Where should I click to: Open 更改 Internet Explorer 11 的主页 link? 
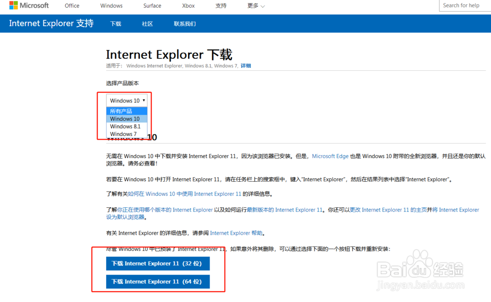[388, 210]
